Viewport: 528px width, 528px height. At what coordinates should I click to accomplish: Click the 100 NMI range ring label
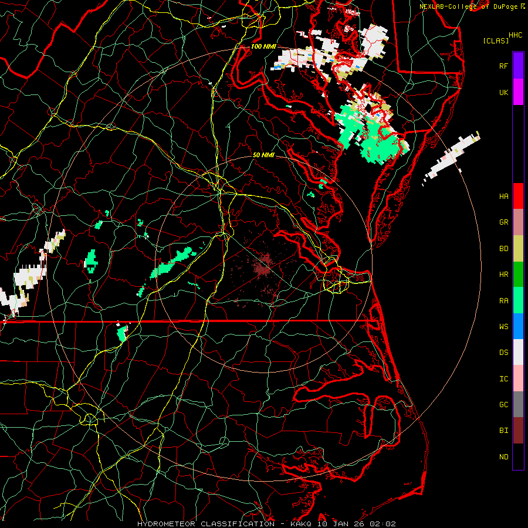(263, 46)
